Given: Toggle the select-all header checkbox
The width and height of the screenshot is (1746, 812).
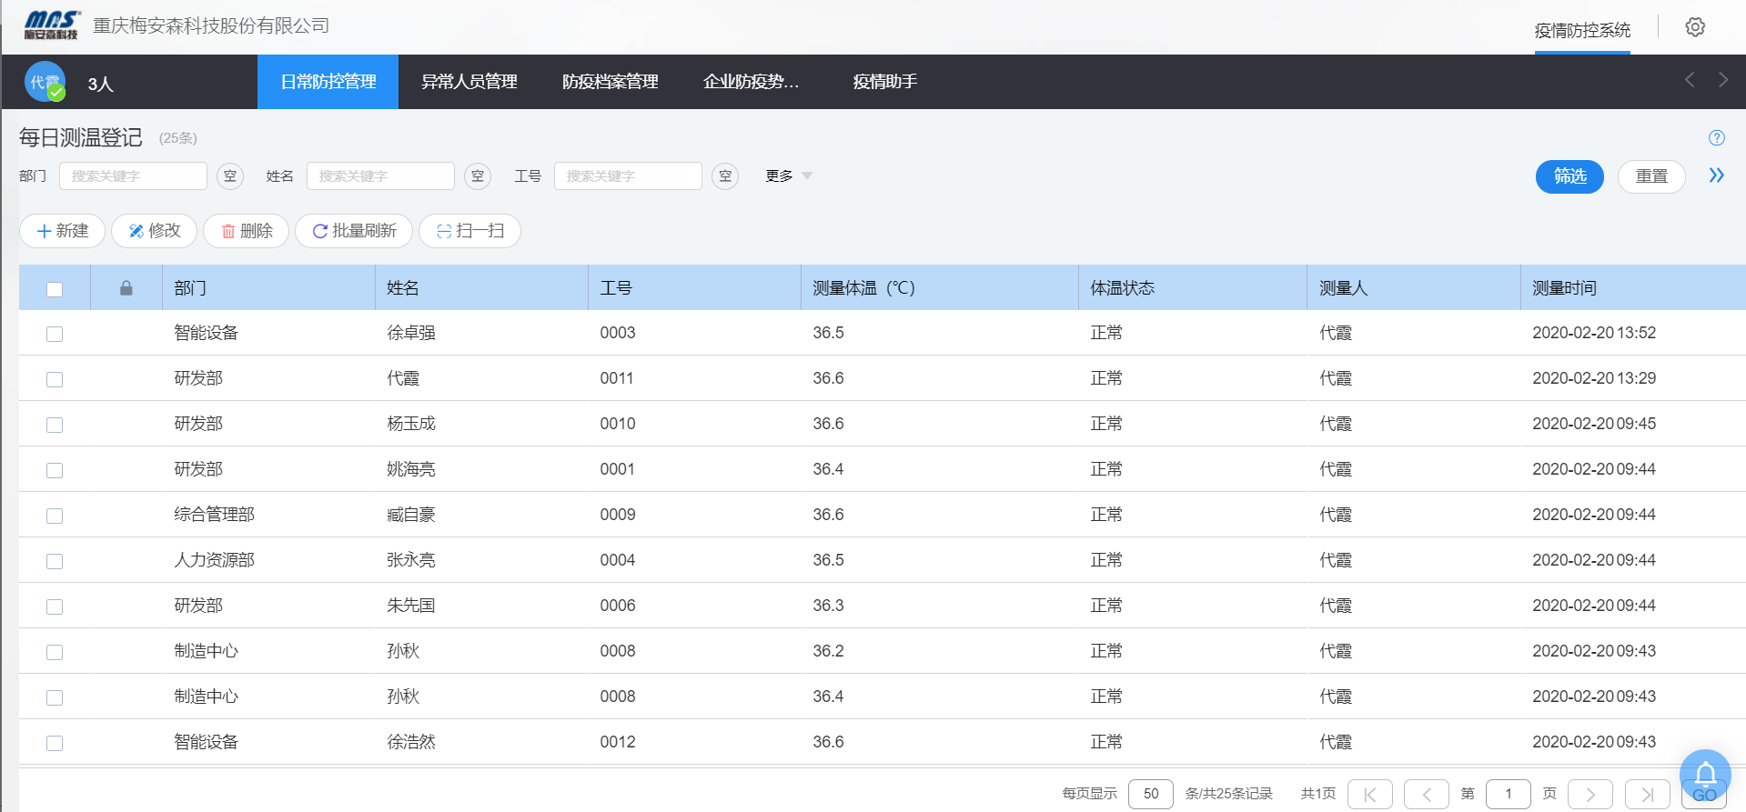Looking at the screenshot, I should coord(55,289).
